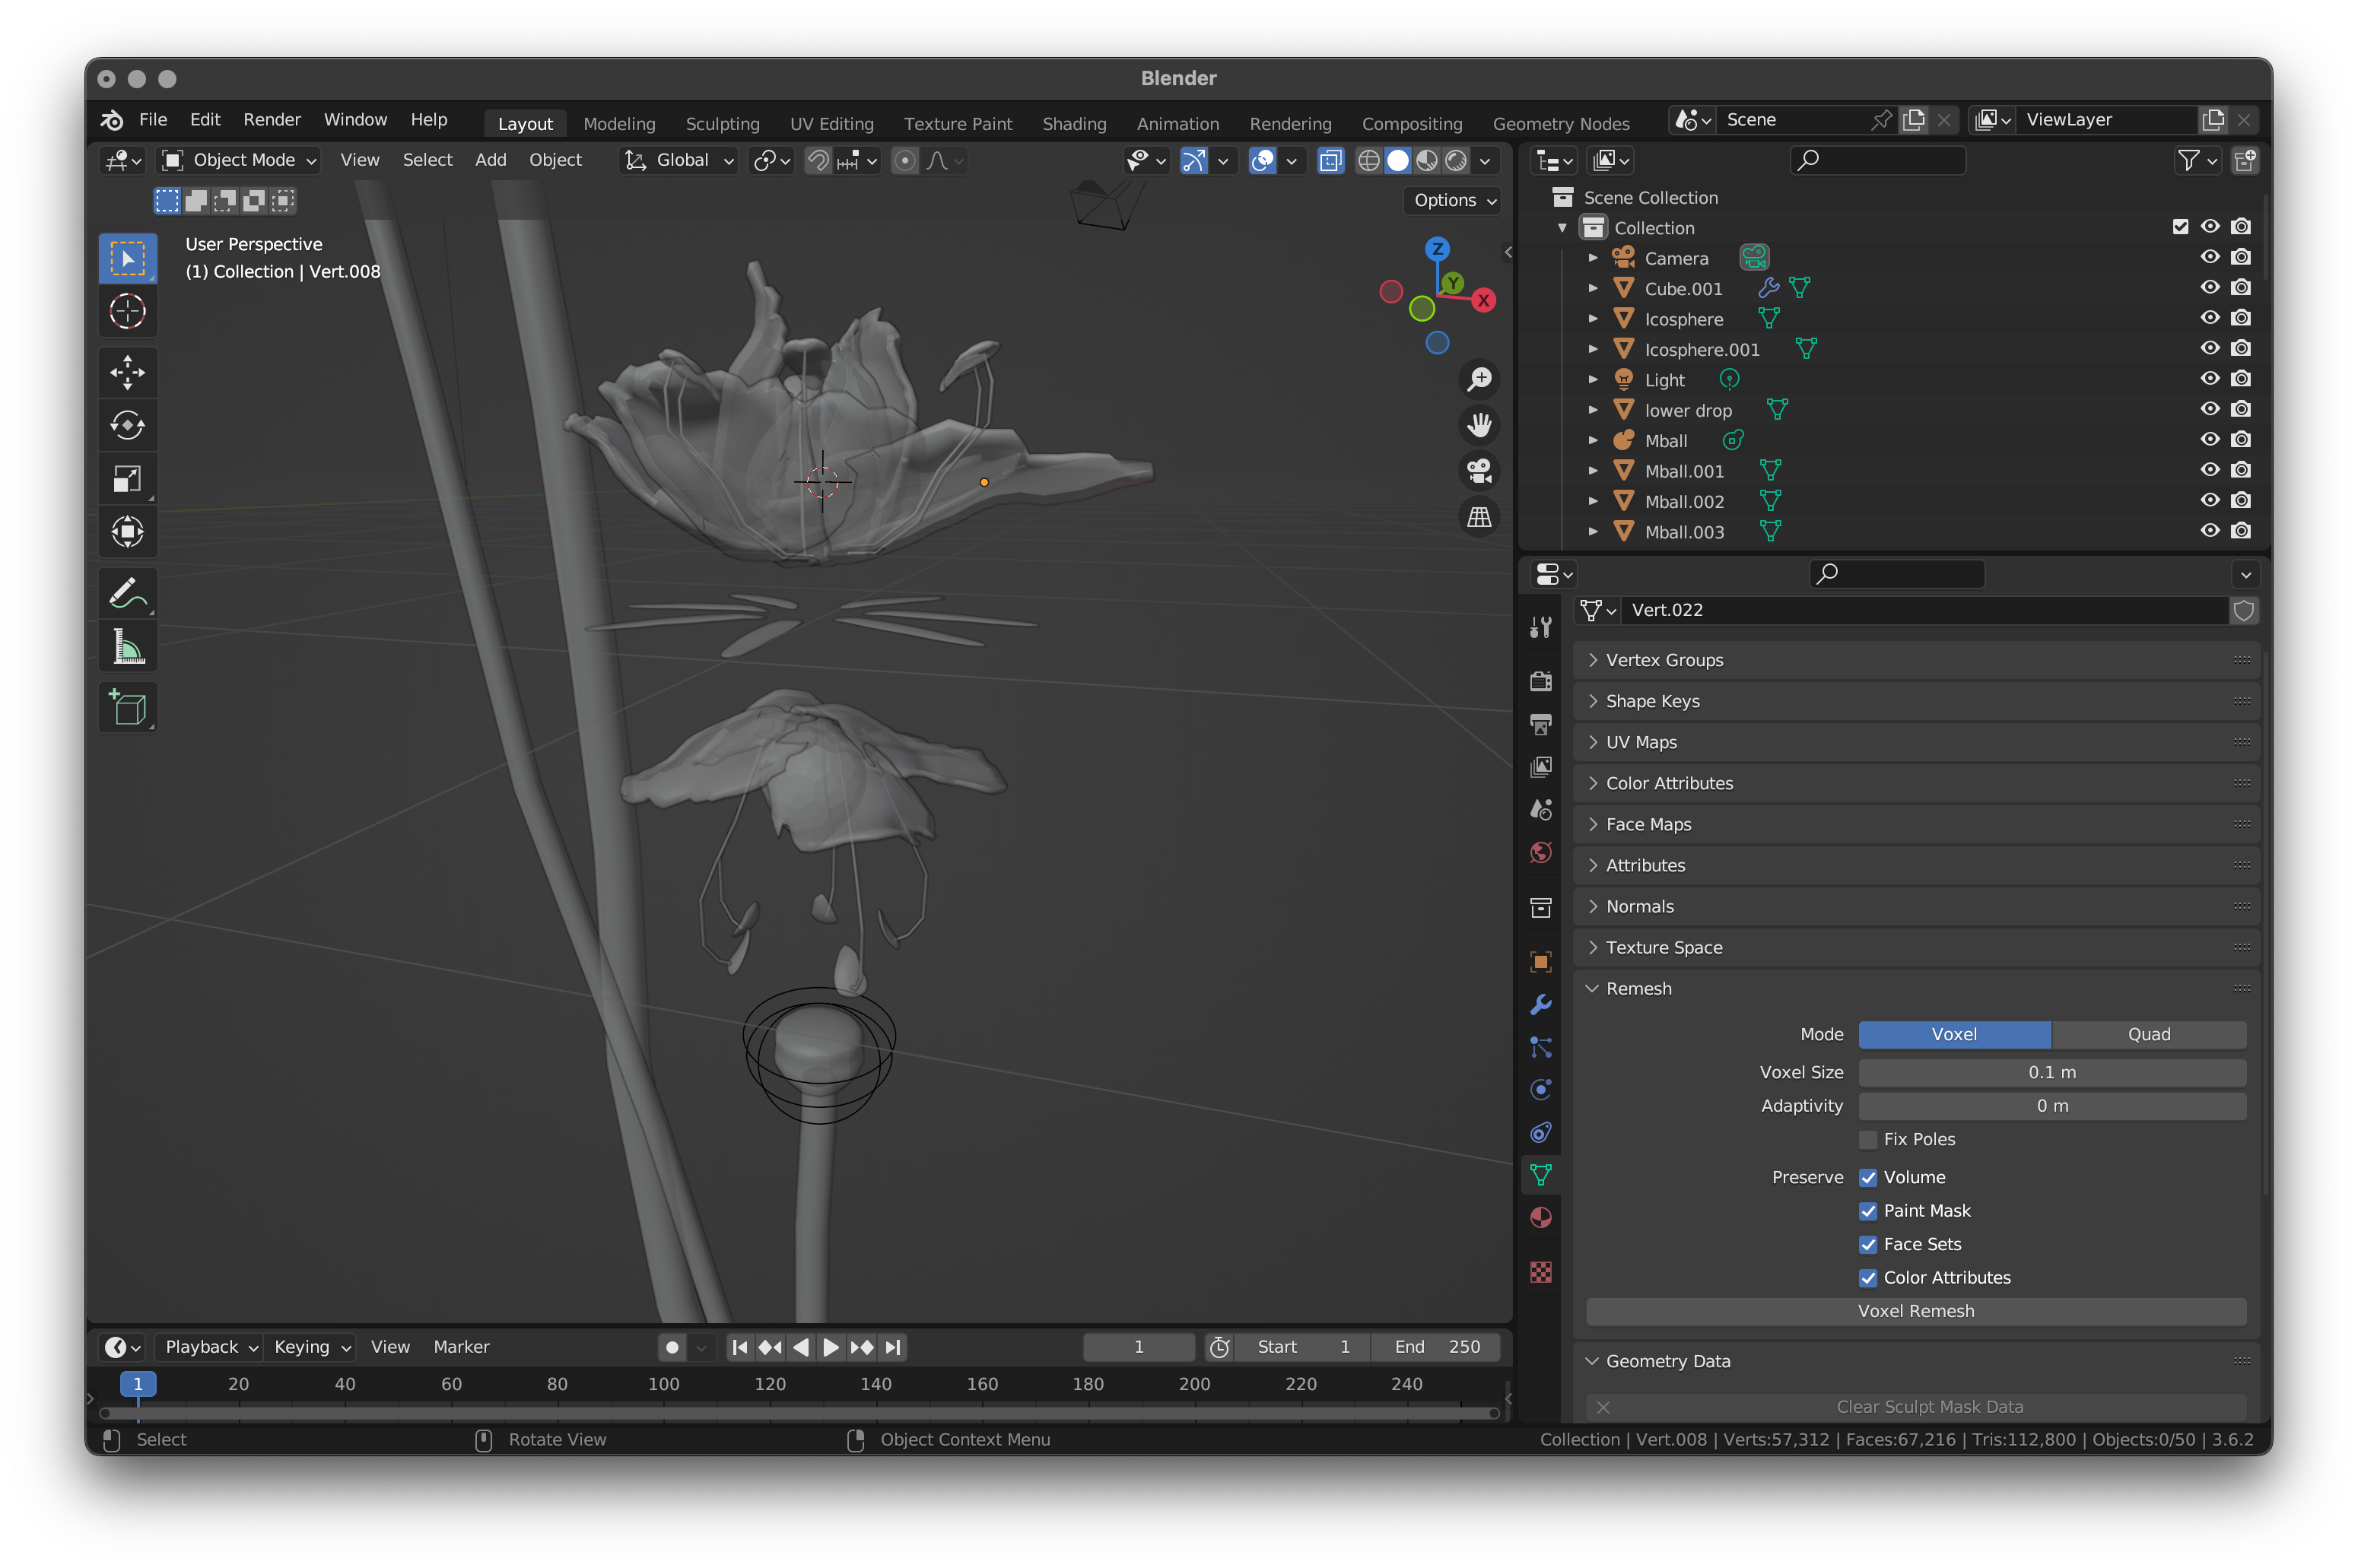Select the Move tool in toolbar

pos(127,372)
